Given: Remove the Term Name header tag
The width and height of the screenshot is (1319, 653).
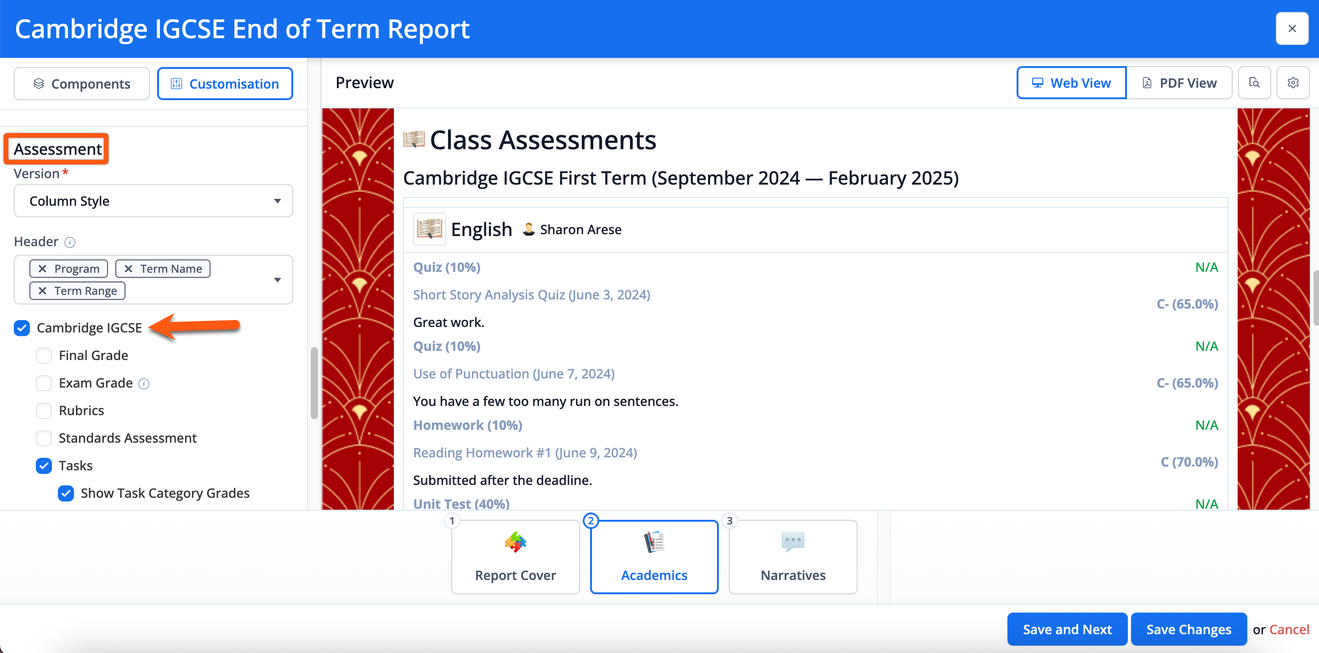Looking at the screenshot, I should click(129, 269).
